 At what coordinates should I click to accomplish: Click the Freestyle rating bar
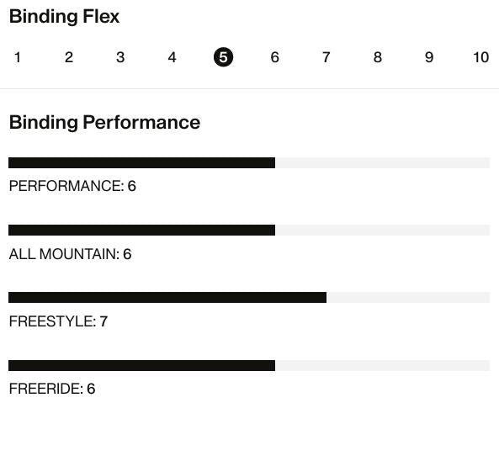tap(249, 298)
